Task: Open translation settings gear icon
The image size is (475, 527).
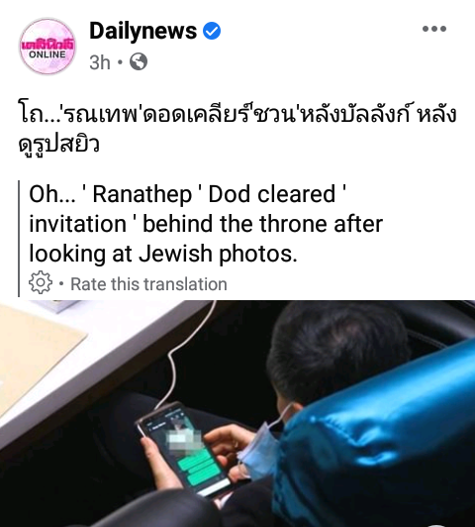Action: pos(41,282)
